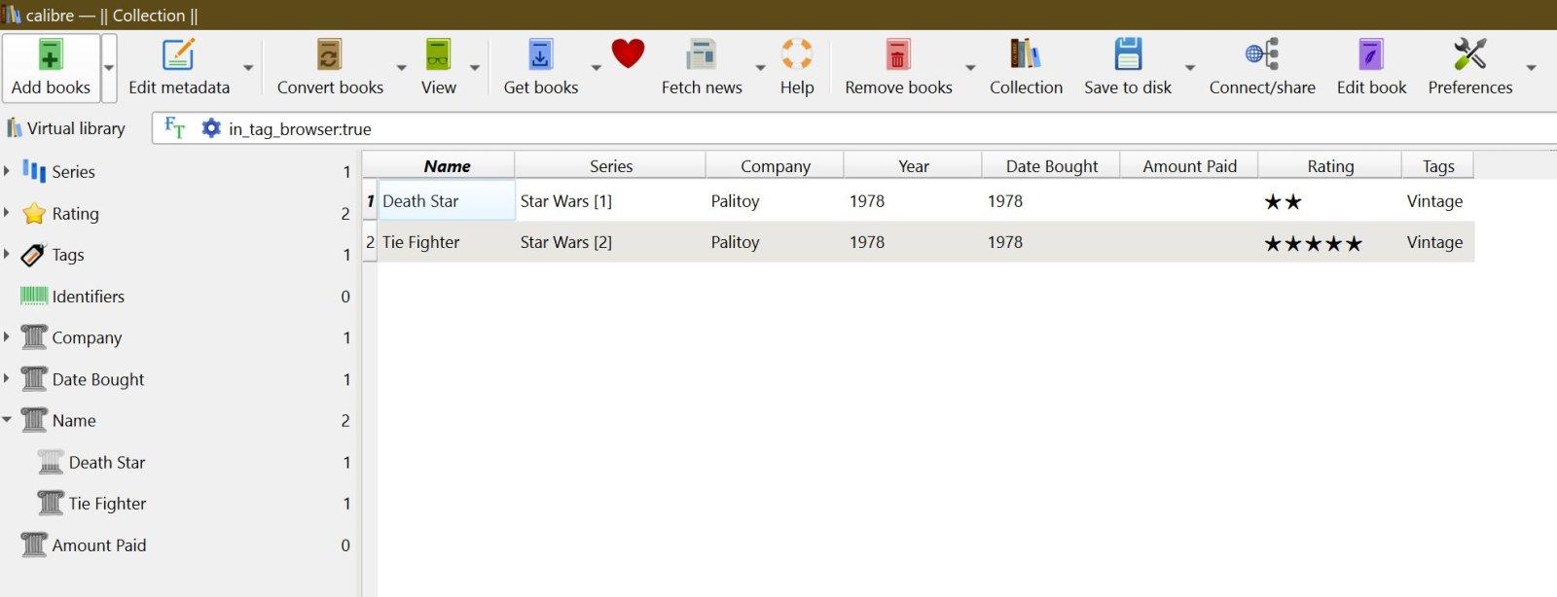The image size is (1557, 597).
Task: Select Death Star cell in book list
Action: click(447, 201)
